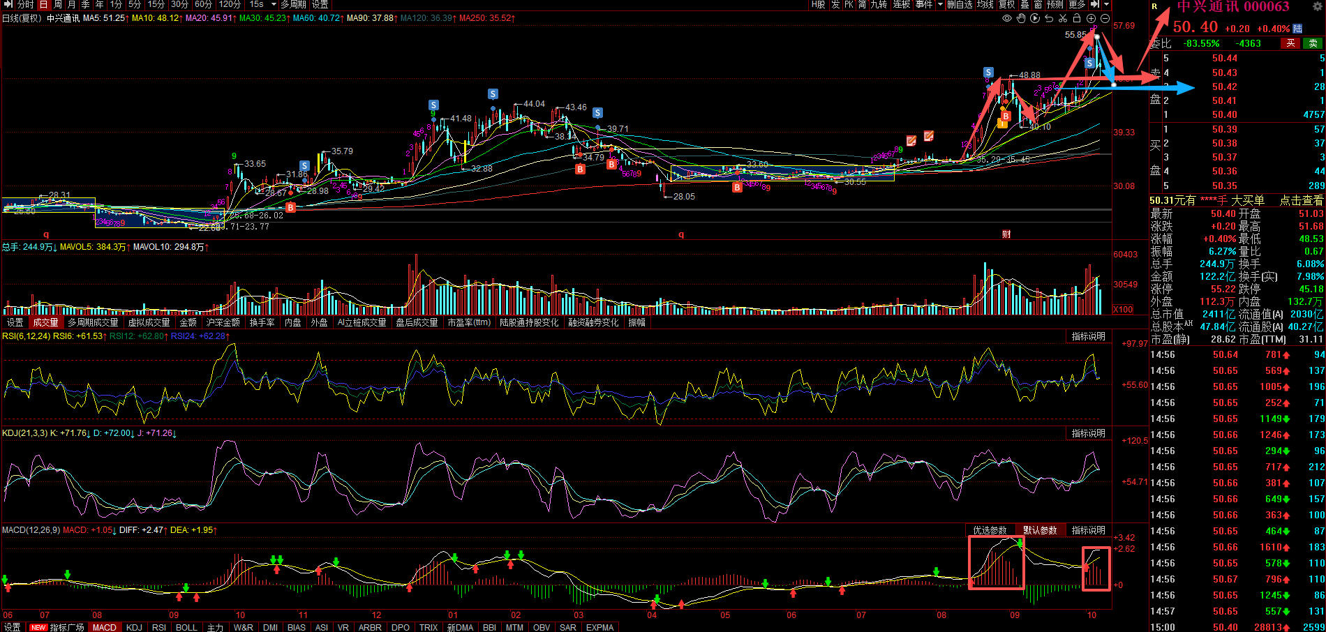Toggle 均线 moving average lines
The width and height of the screenshot is (1326, 632).
click(985, 4)
